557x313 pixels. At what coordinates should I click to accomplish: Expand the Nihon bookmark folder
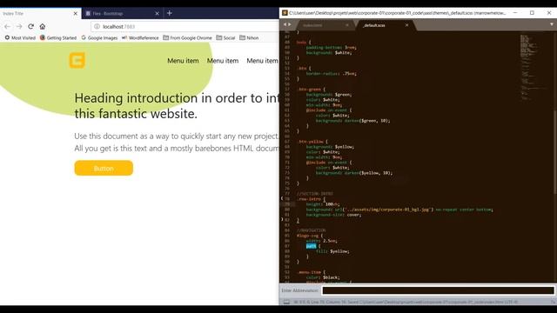coord(249,37)
